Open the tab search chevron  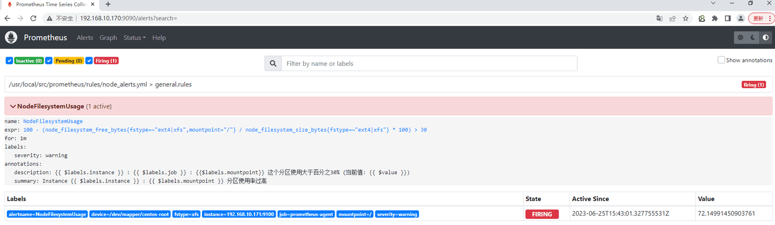713,3
